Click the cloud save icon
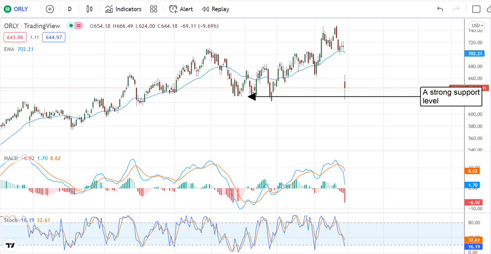491x254 pixels. (x=489, y=9)
